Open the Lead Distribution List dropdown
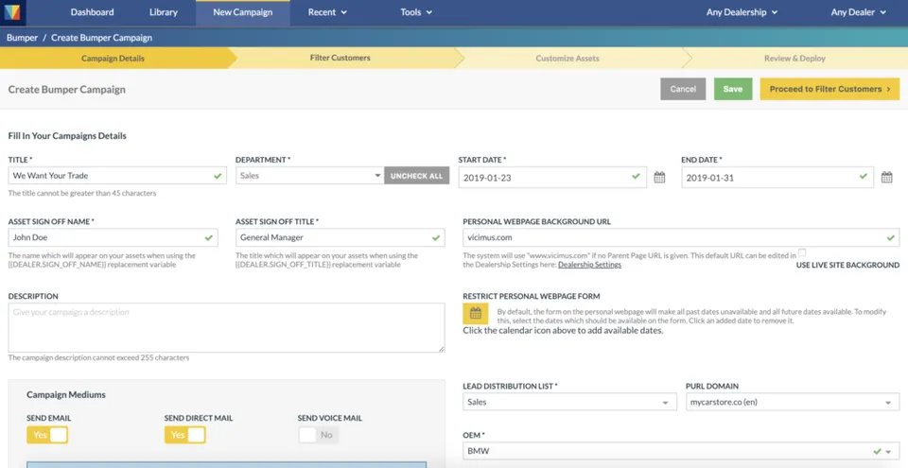Image resolution: width=908 pixels, height=468 pixels. pos(569,402)
